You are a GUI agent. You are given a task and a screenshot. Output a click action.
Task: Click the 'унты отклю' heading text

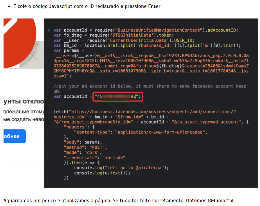click(x=24, y=101)
